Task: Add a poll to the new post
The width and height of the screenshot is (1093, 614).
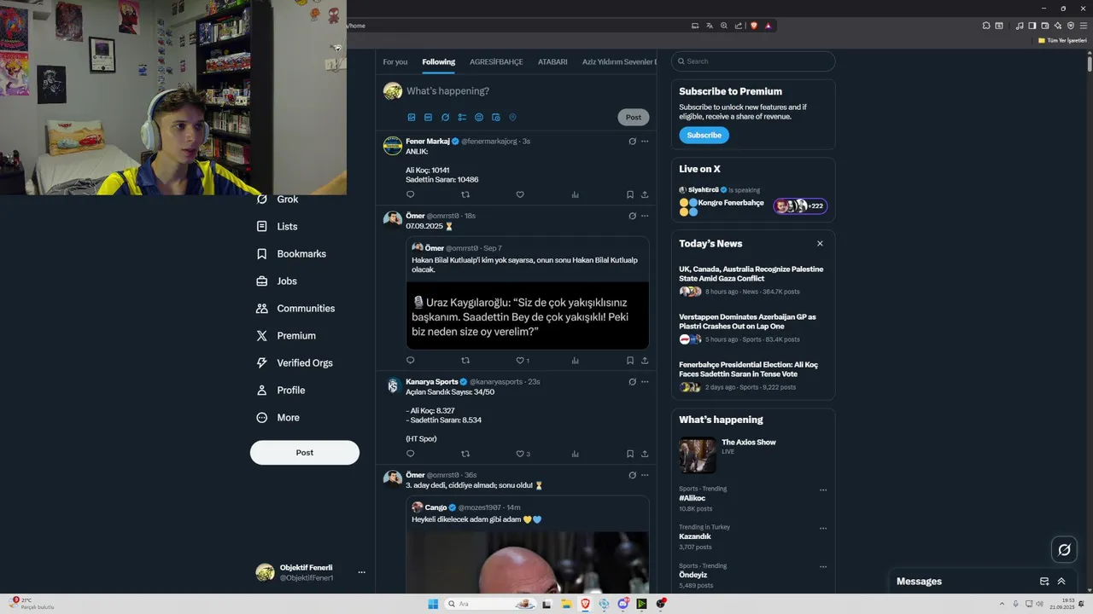Action: pyautogui.click(x=462, y=118)
